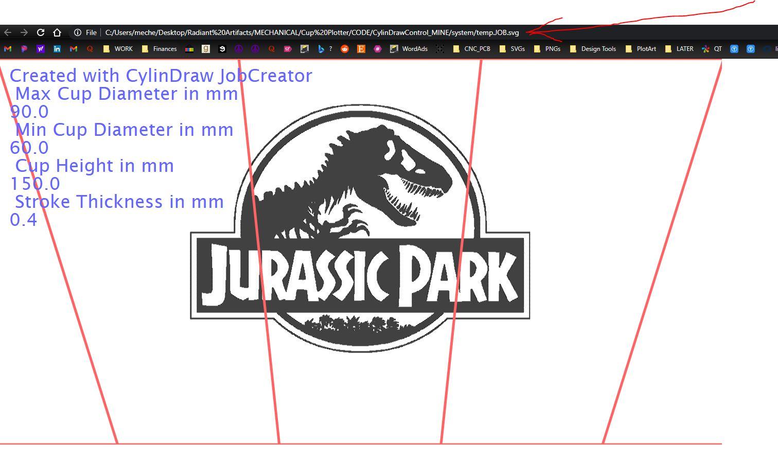Screen dimensions: 778x460
Task: Expand the Finances bookmarks folder
Action: [159, 49]
